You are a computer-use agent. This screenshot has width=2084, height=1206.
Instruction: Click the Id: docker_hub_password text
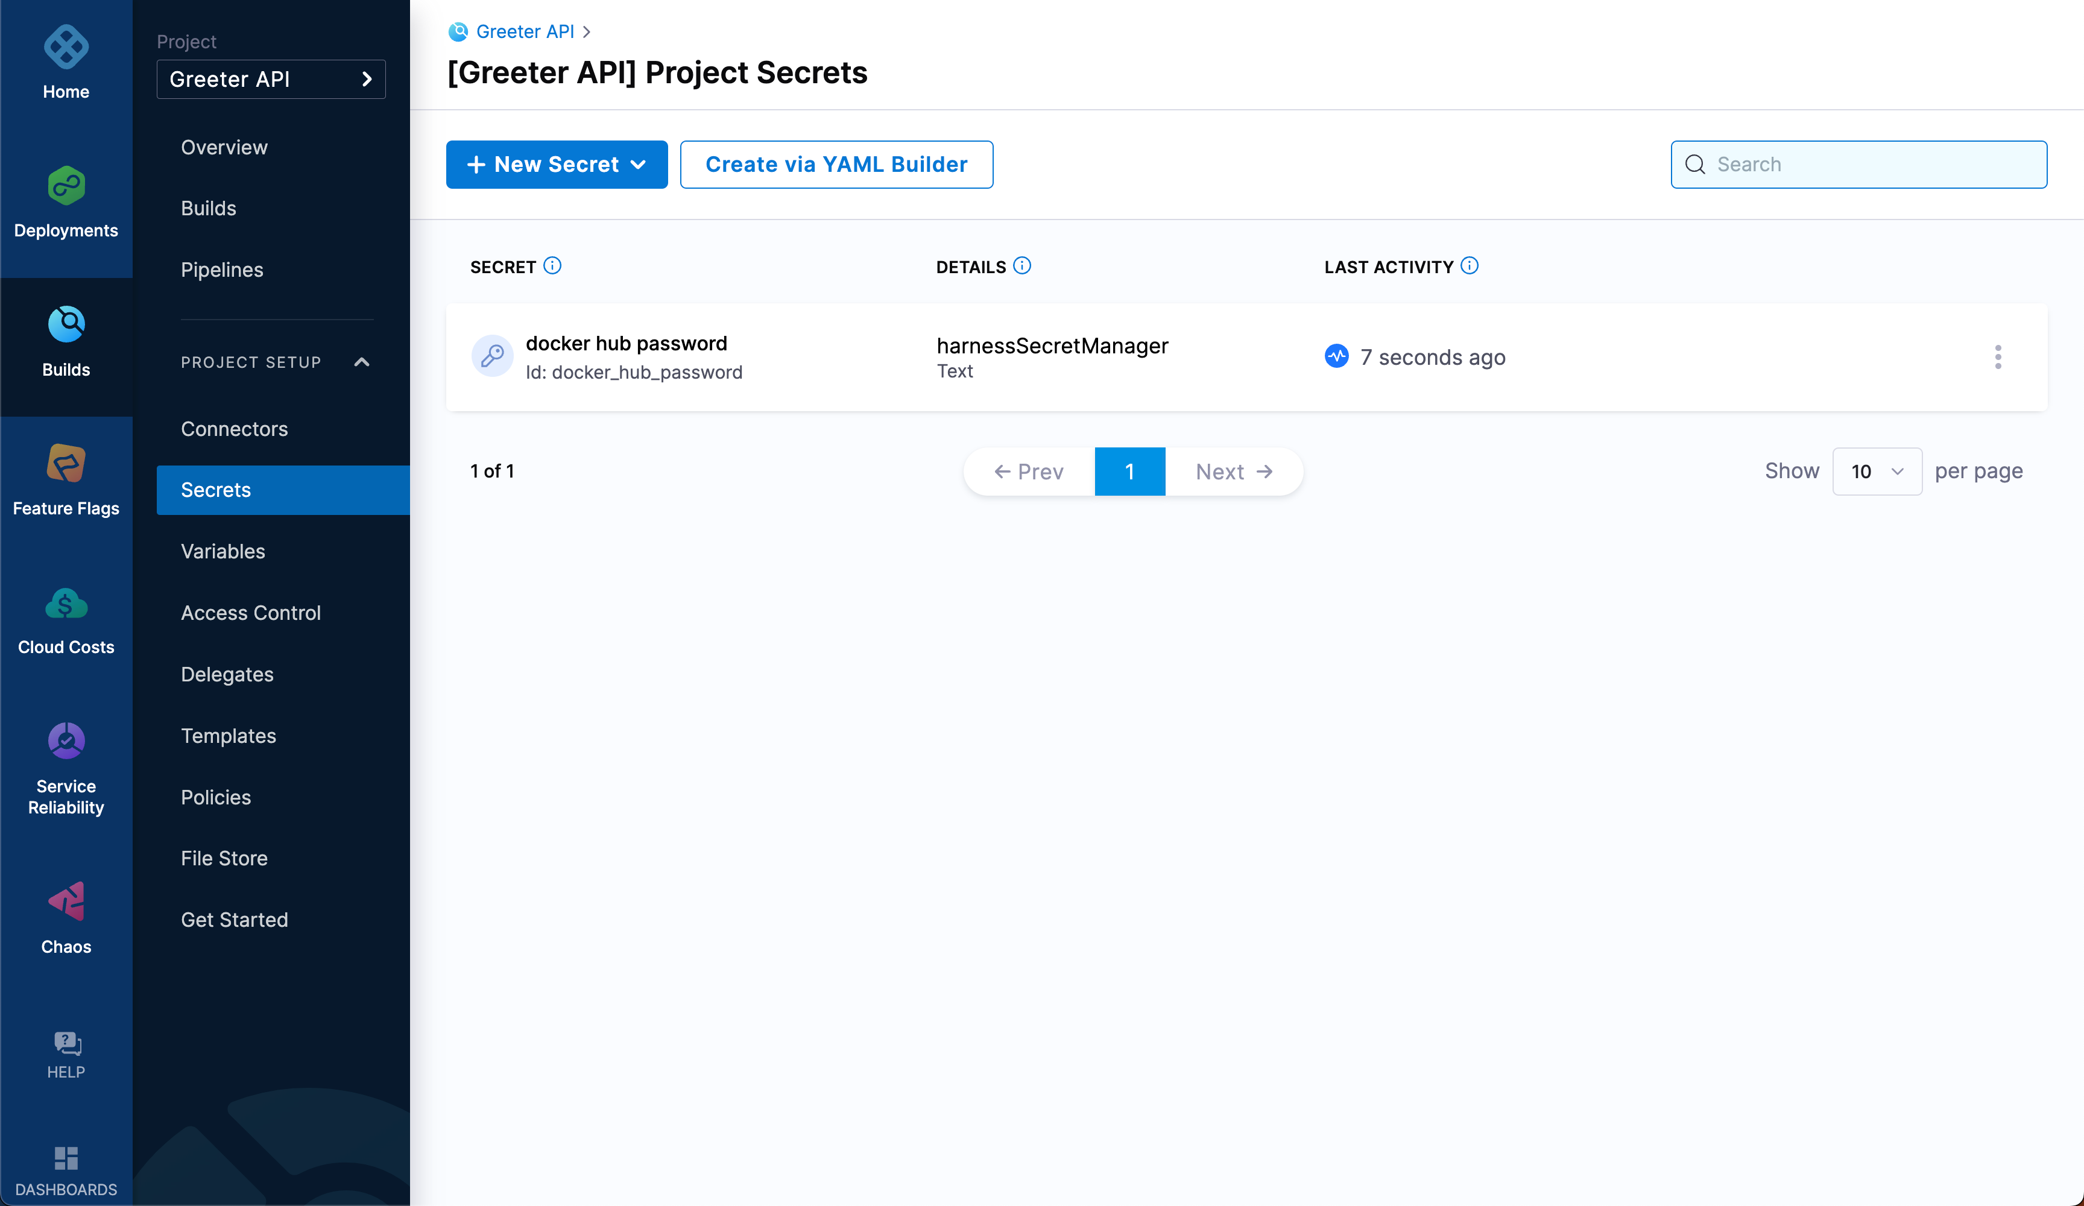click(x=634, y=372)
